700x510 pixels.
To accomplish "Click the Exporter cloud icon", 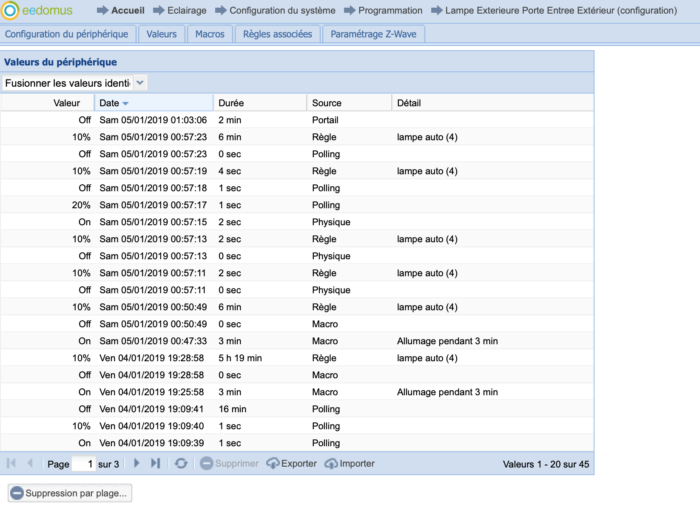I will click(273, 463).
